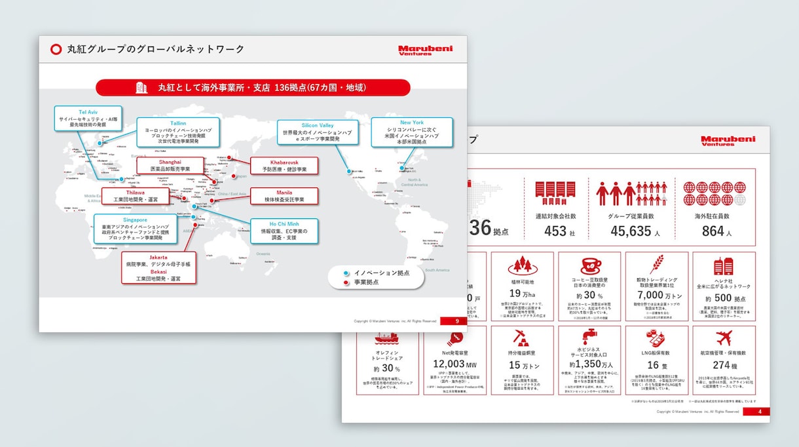Image resolution: width=799 pixels, height=447 pixels.
Task: Click the company buildings icon above 連結対象会社数
Action: point(555,193)
